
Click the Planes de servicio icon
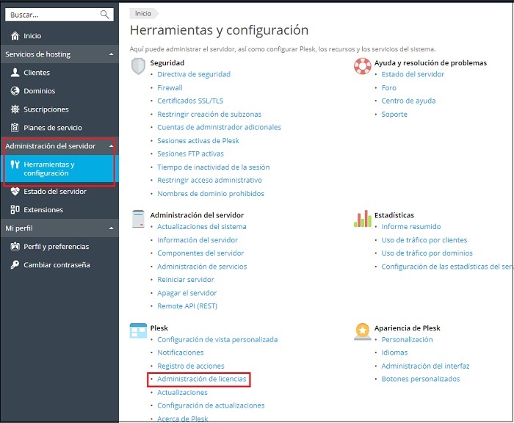[x=15, y=128]
